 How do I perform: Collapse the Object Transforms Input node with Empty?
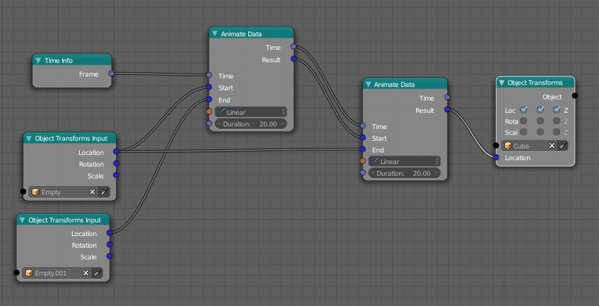pyautogui.click(x=29, y=138)
